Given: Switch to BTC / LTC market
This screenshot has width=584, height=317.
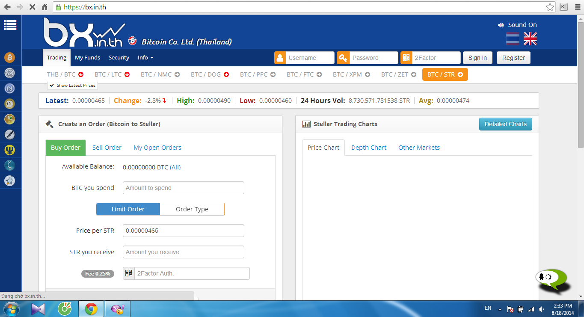Looking at the screenshot, I should [x=112, y=74].
